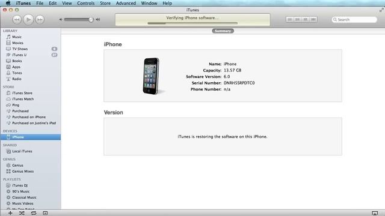
Task: Click the Software Version value 6.0
Action: 227,77
